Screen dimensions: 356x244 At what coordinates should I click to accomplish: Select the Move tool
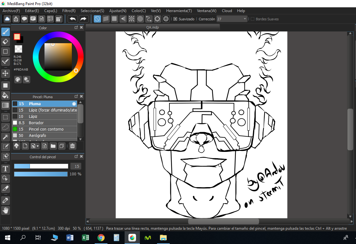click(5, 73)
